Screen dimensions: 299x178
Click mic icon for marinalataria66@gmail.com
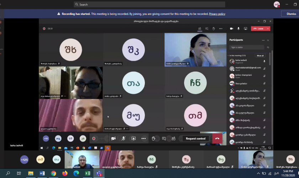click(x=264, y=69)
